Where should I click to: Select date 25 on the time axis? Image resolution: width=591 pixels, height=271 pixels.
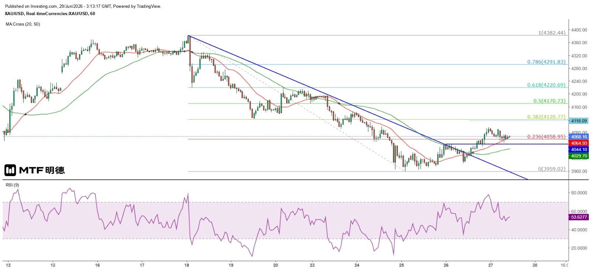[402, 265]
